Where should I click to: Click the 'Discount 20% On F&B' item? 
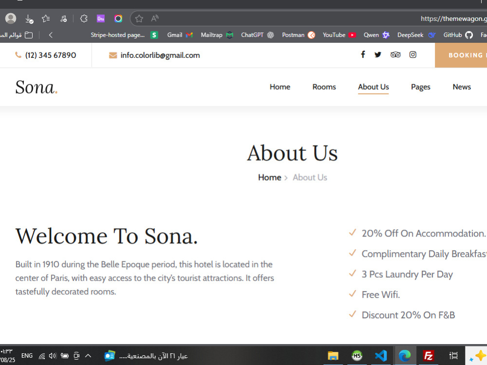click(408, 315)
